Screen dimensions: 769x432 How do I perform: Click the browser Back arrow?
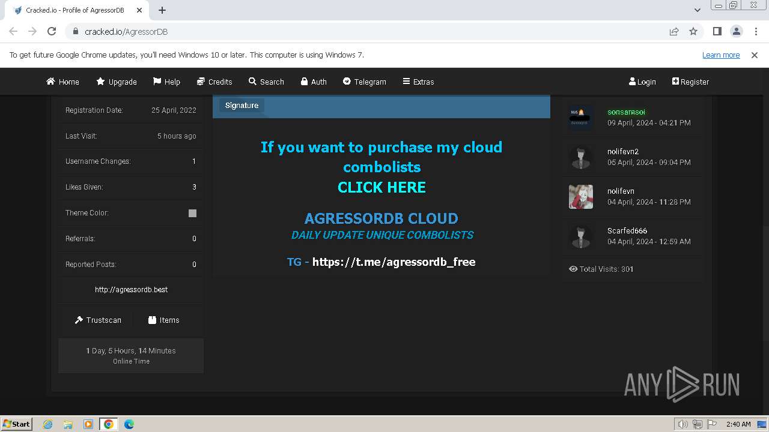point(13,31)
